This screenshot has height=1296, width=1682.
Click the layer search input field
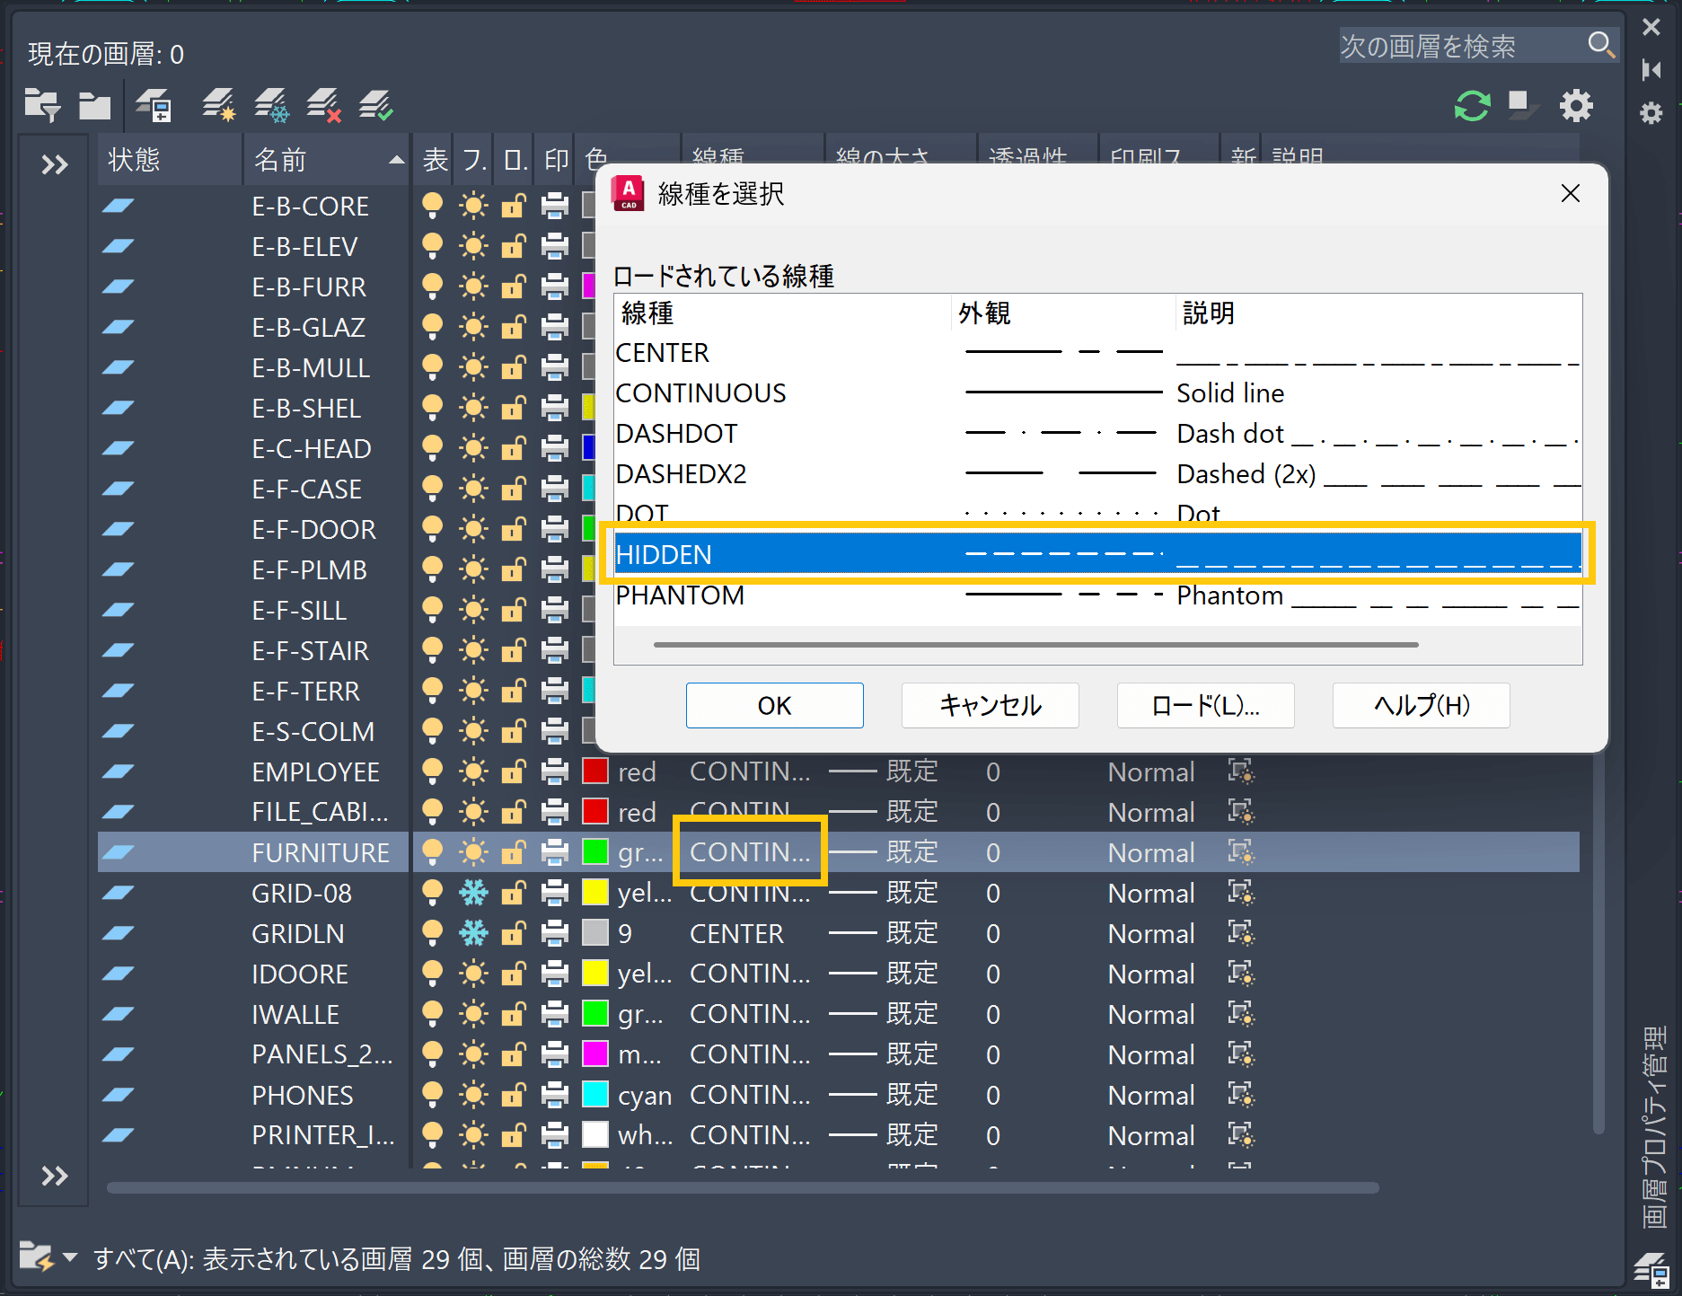click(x=1459, y=46)
